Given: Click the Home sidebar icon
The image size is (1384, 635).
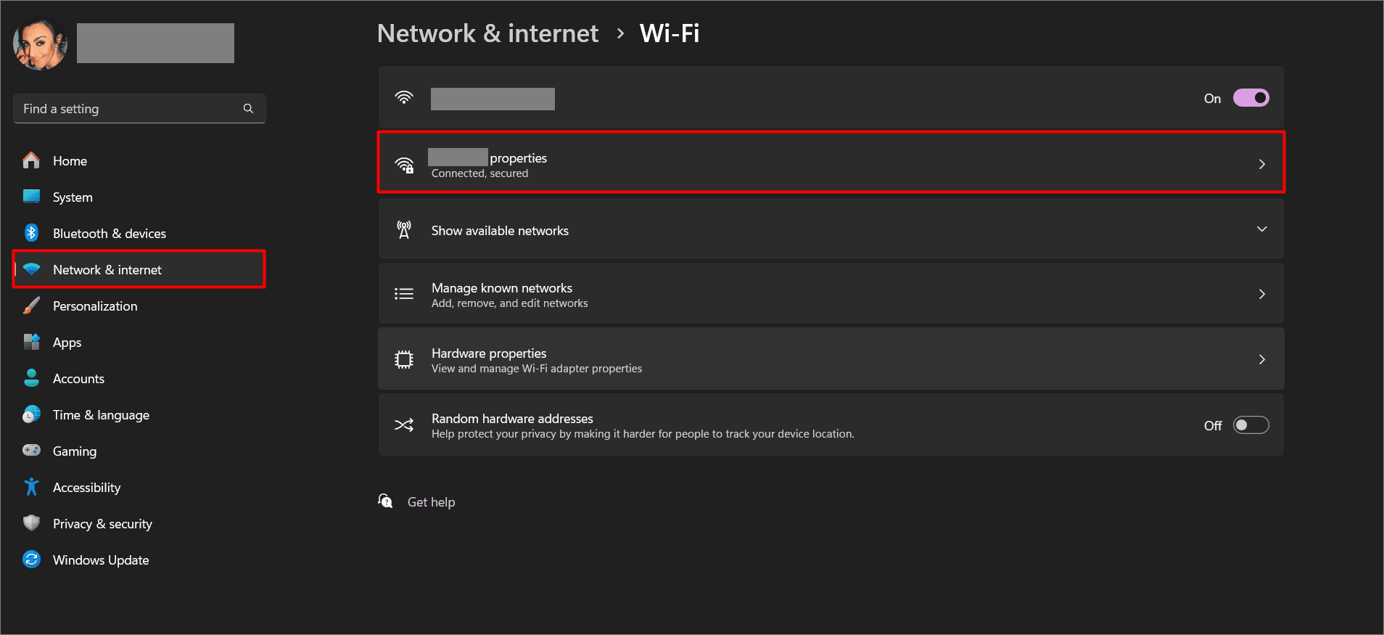Looking at the screenshot, I should pos(31,160).
